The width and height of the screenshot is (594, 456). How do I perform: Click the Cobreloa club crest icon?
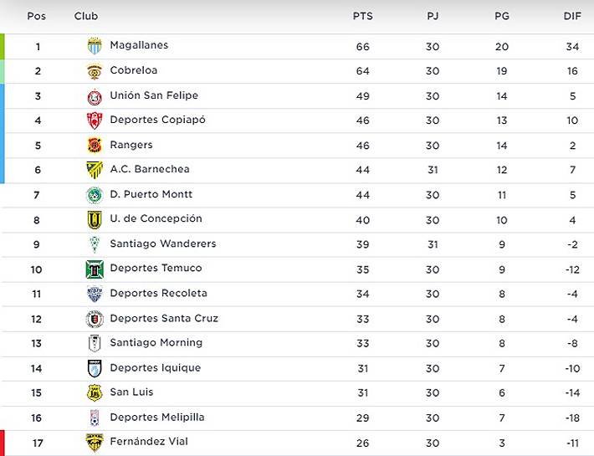pos(95,71)
